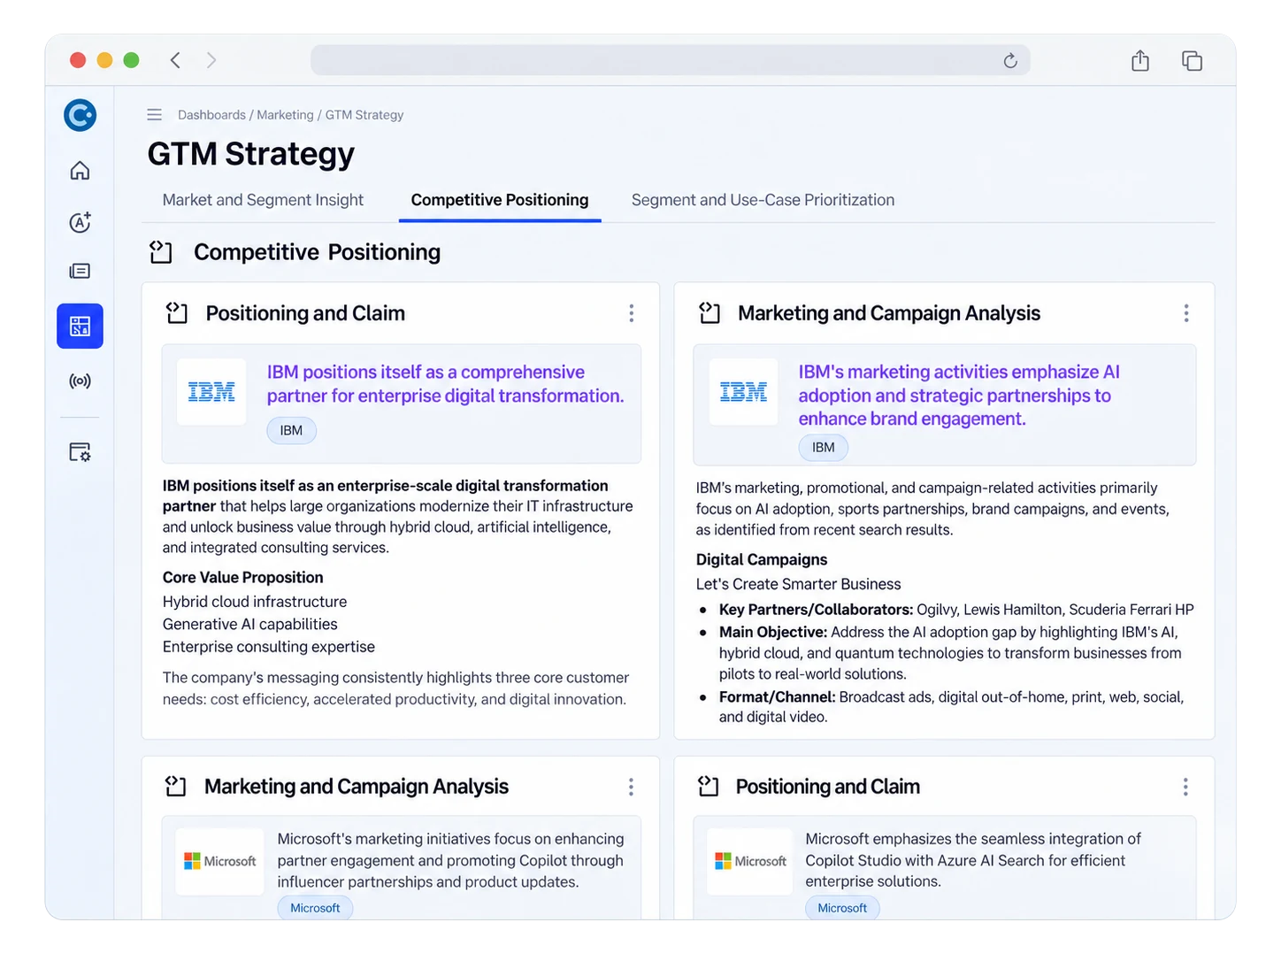
Task: Go forward with the browser forward arrow
Action: [211, 60]
